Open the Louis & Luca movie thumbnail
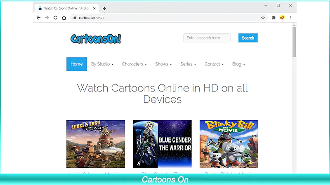Image resolution: width=330 pixels, height=185 pixels. click(x=96, y=144)
